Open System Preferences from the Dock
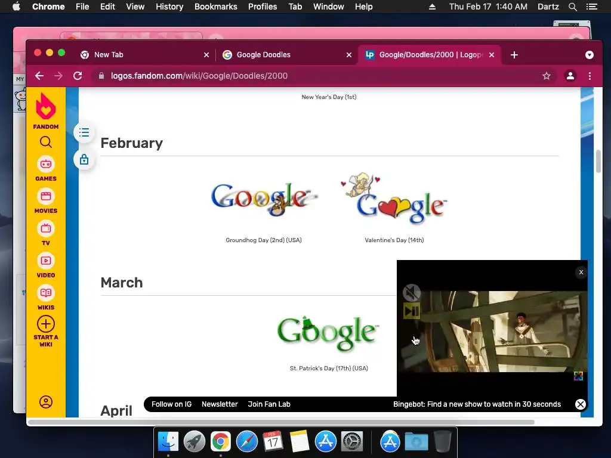Image resolution: width=611 pixels, height=458 pixels. (x=352, y=442)
